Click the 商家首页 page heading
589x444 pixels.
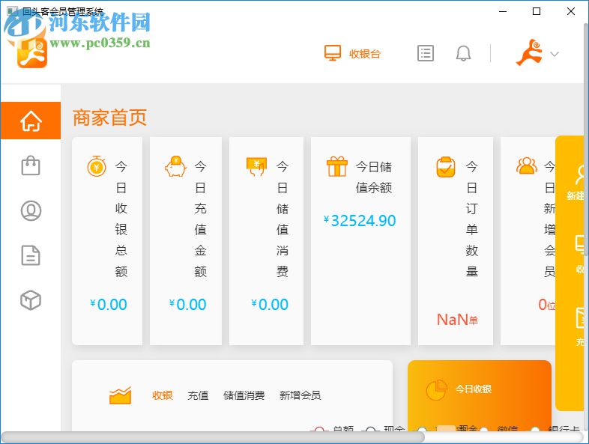coord(109,118)
